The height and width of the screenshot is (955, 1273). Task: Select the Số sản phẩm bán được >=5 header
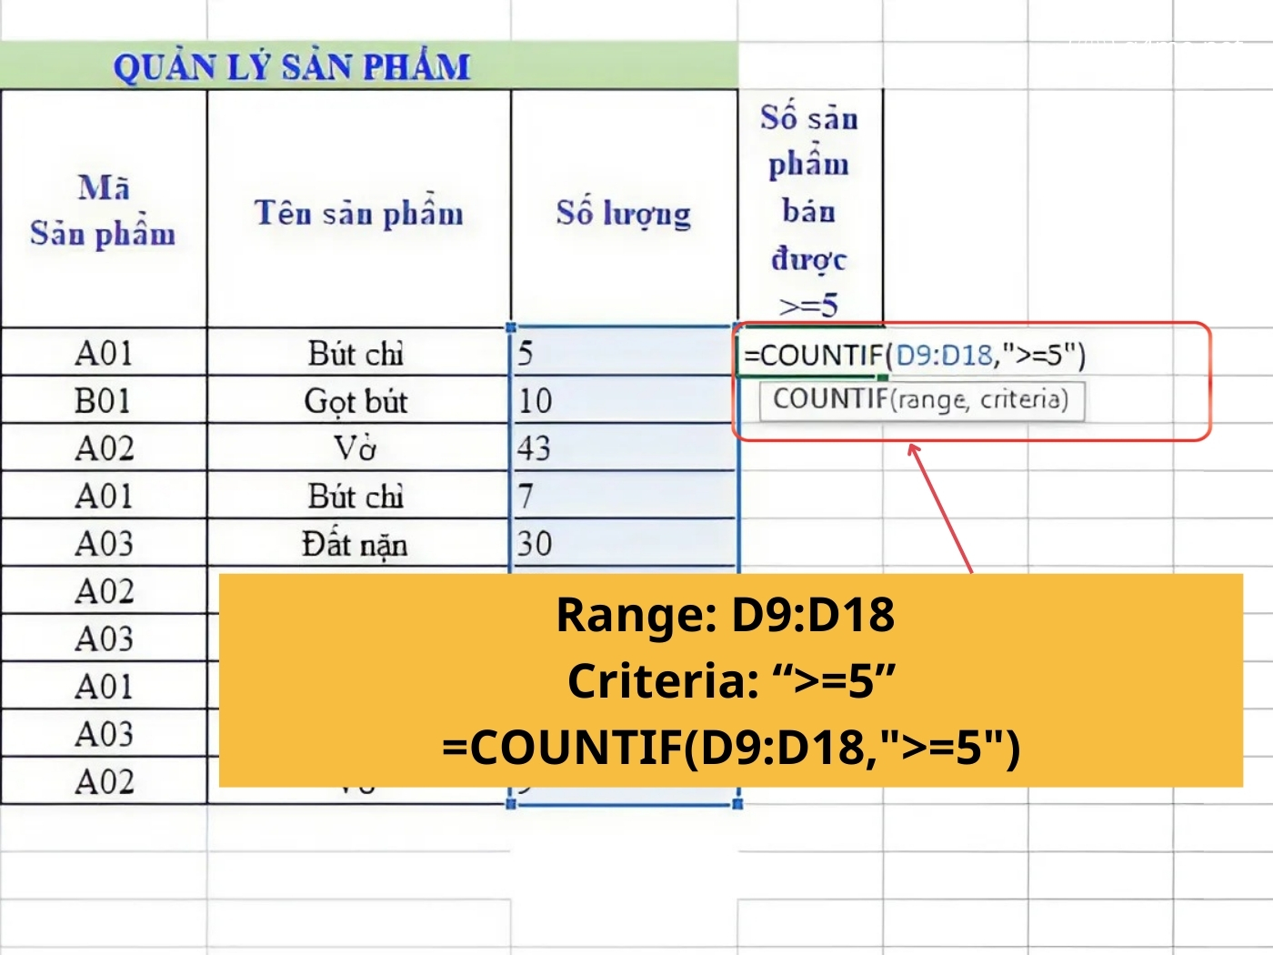click(x=810, y=209)
